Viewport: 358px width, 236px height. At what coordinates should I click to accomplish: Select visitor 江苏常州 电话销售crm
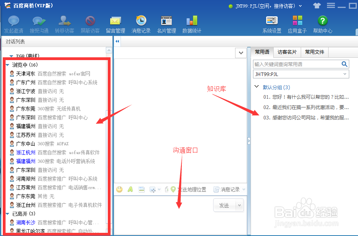[x=55, y=187]
